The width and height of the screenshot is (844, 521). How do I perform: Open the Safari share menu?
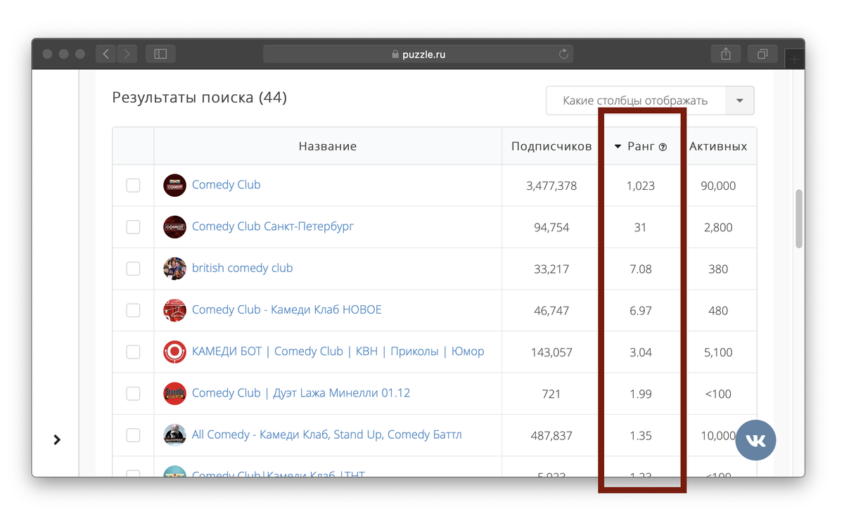point(726,53)
